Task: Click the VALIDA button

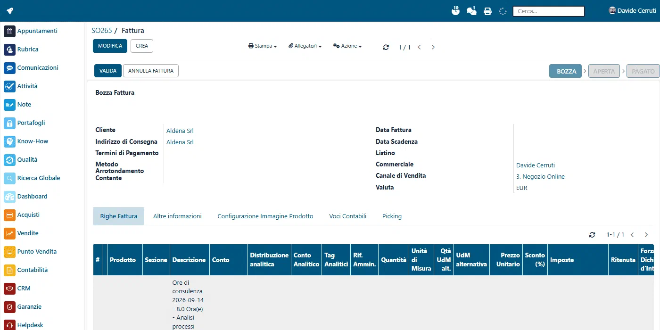Action: click(x=108, y=71)
